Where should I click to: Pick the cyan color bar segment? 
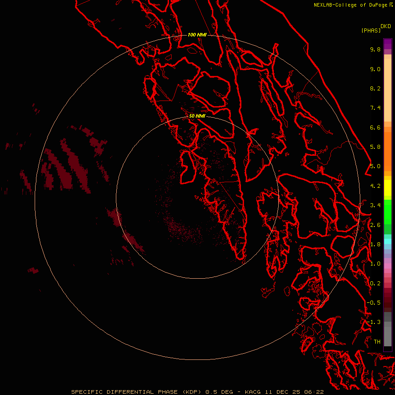pyautogui.click(x=388, y=241)
